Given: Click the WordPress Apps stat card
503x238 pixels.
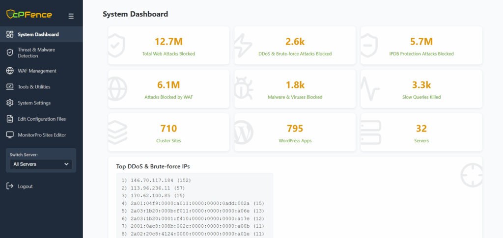Looking at the screenshot, I should click(295, 132).
